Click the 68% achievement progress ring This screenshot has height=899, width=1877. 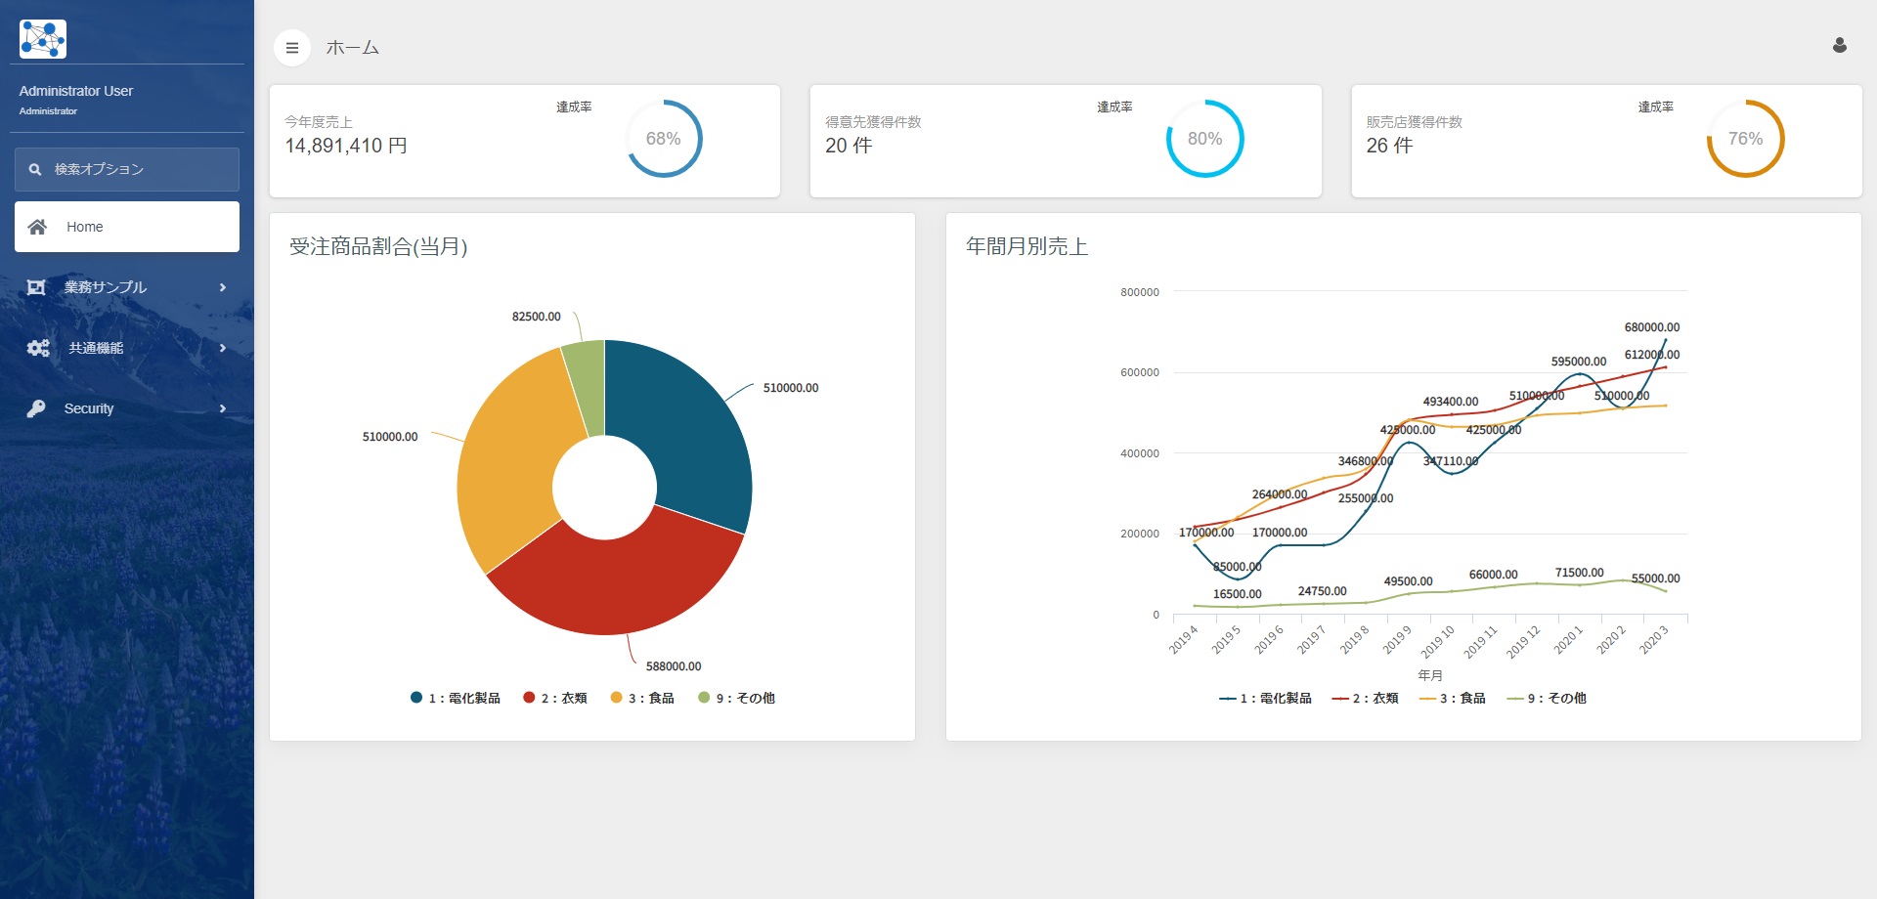coord(664,139)
